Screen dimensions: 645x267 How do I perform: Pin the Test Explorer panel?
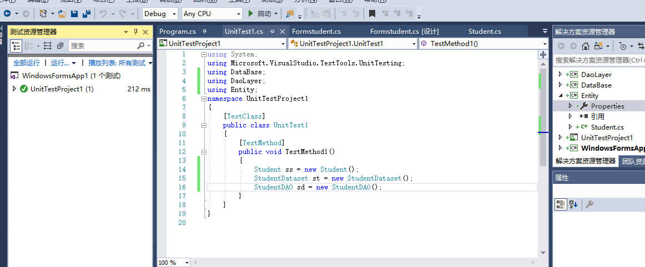click(x=136, y=32)
